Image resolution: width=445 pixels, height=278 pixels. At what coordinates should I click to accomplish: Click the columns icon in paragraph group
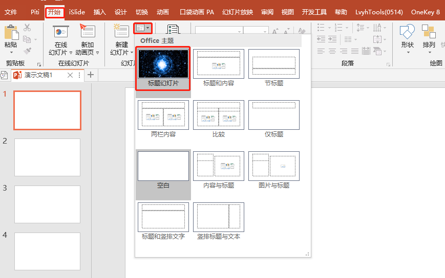coord(348,39)
